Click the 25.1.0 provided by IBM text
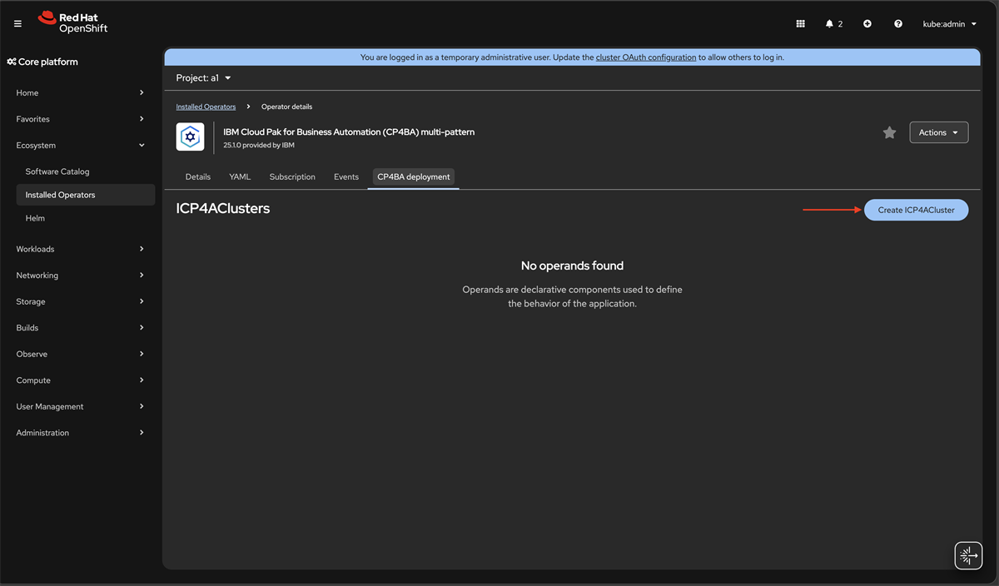This screenshot has height=586, width=999. coord(259,145)
